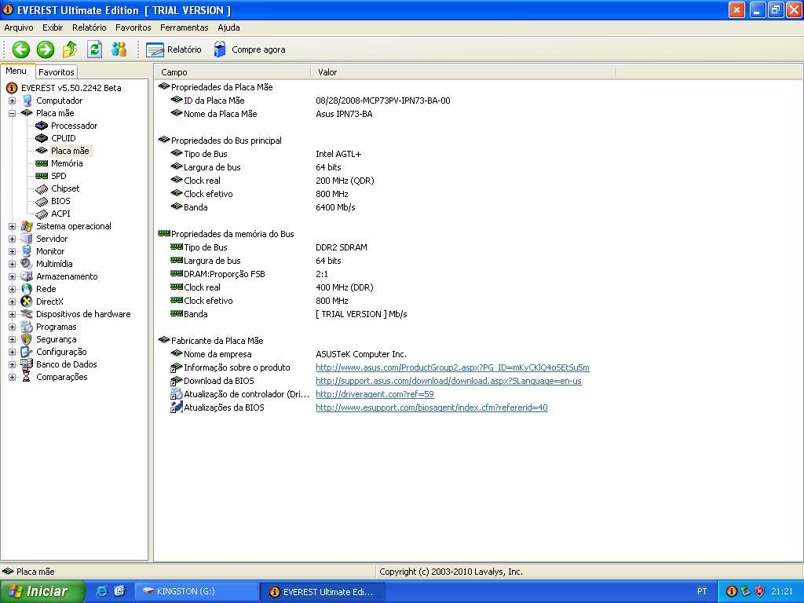This screenshot has height=603, width=804.
Task: Click the Configuração tree icon
Action: click(27, 352)
